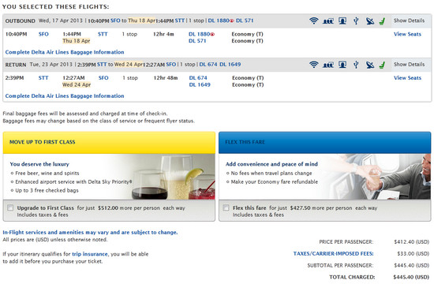Open View Seats for the return flight
The height and width of the screenshot is (284, 434).
tap(407, 78)
